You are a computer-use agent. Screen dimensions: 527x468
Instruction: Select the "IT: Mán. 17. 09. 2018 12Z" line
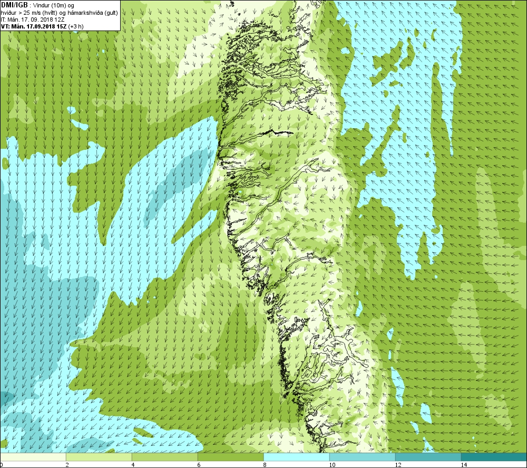click(x=32, y=20)
